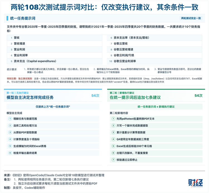
Task: Click the 模型自主完成 subheading
Action: coord(14,113)
